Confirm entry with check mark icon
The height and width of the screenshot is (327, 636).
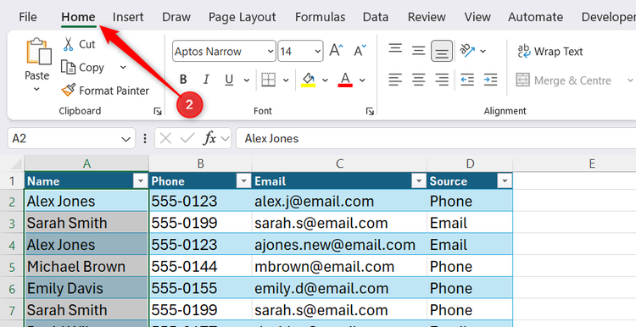187,139
